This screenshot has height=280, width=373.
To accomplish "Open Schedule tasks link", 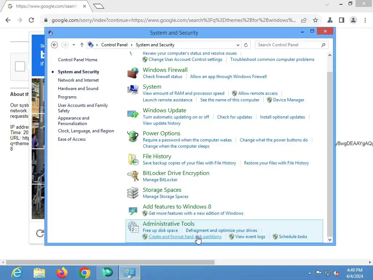I will point(293,237).
